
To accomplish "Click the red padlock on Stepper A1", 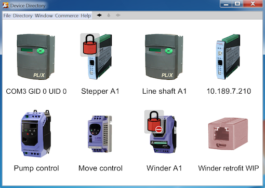I will coord(90,45).
